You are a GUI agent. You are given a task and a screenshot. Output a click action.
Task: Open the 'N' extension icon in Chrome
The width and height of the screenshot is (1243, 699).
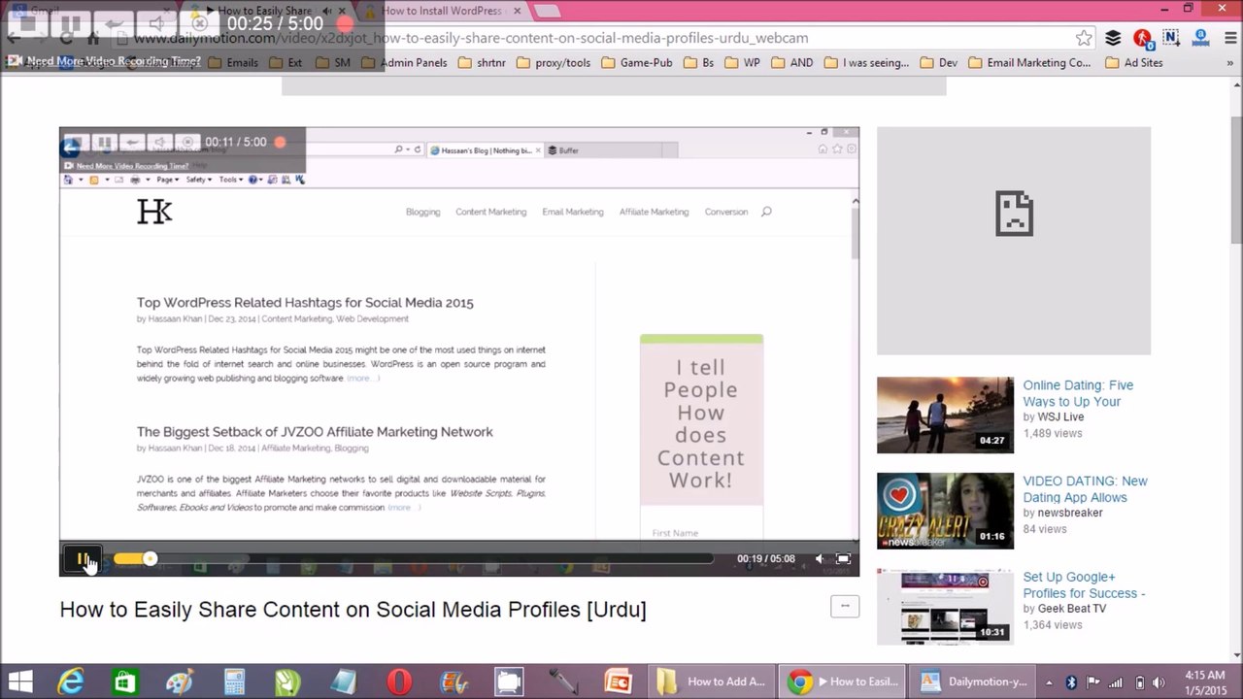point(1171,38)
